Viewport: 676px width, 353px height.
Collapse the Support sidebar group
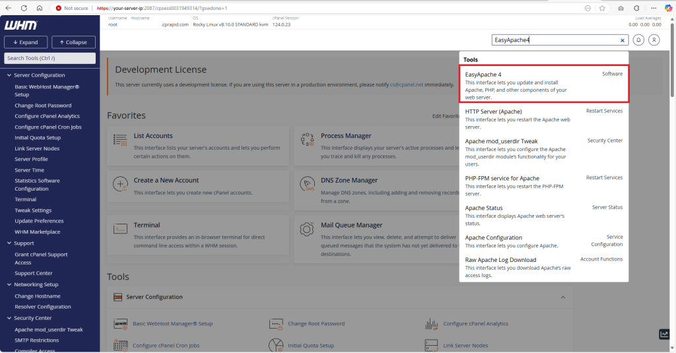8,243
